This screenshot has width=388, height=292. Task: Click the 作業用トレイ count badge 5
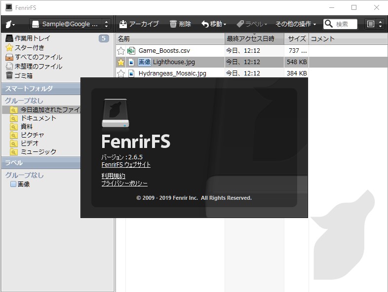tap(104, 38)
